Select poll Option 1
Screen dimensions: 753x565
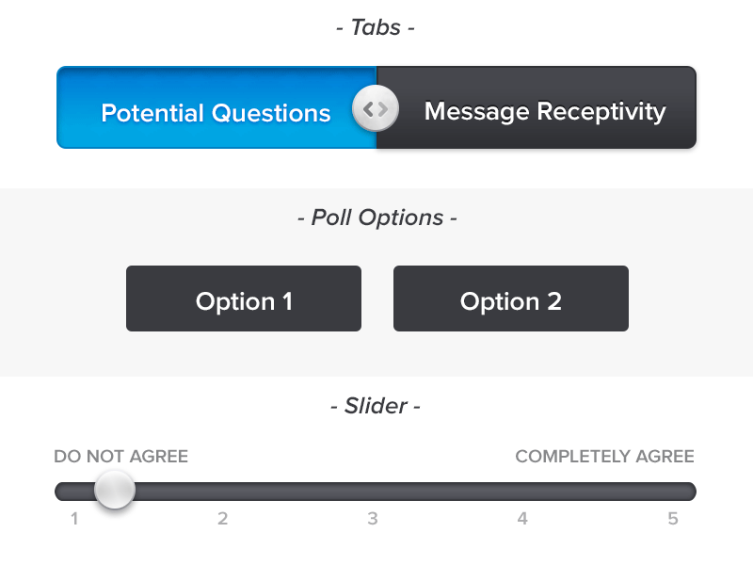point(243,299)
